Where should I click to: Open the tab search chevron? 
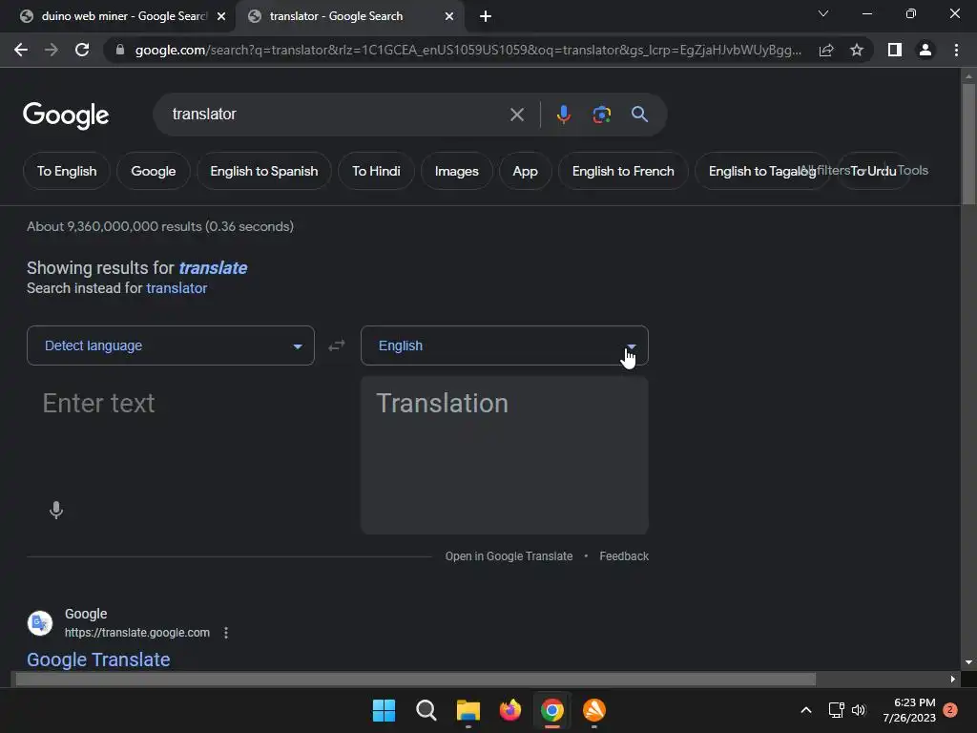[x=823, y=13]
